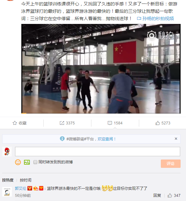Click 回复 on 郭艾伦's comment
Image resolution: width=186 pixels, height=201 pixels.
point(157,196)
